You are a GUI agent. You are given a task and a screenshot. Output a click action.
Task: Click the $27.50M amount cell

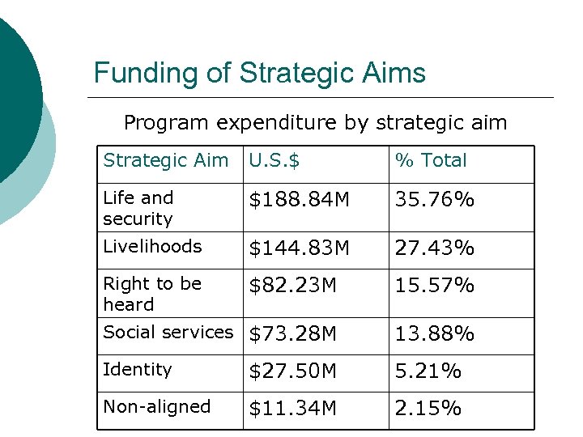click(x=293, y=371)
